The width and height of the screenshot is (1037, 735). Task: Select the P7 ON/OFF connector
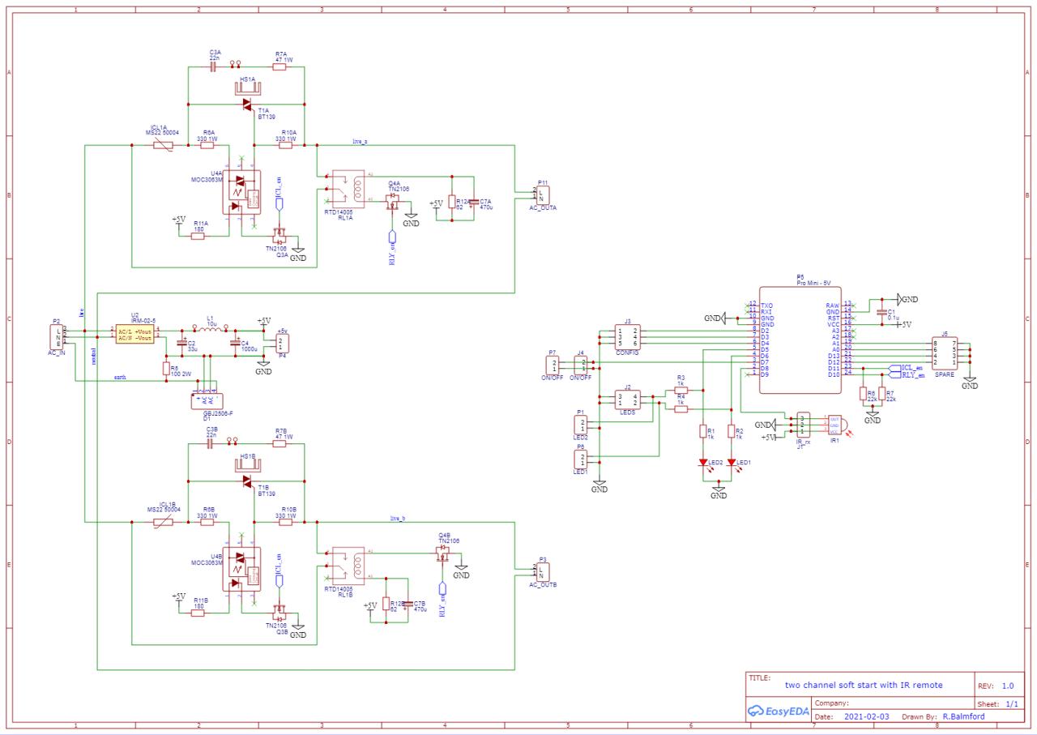click(x=553, y=365)
